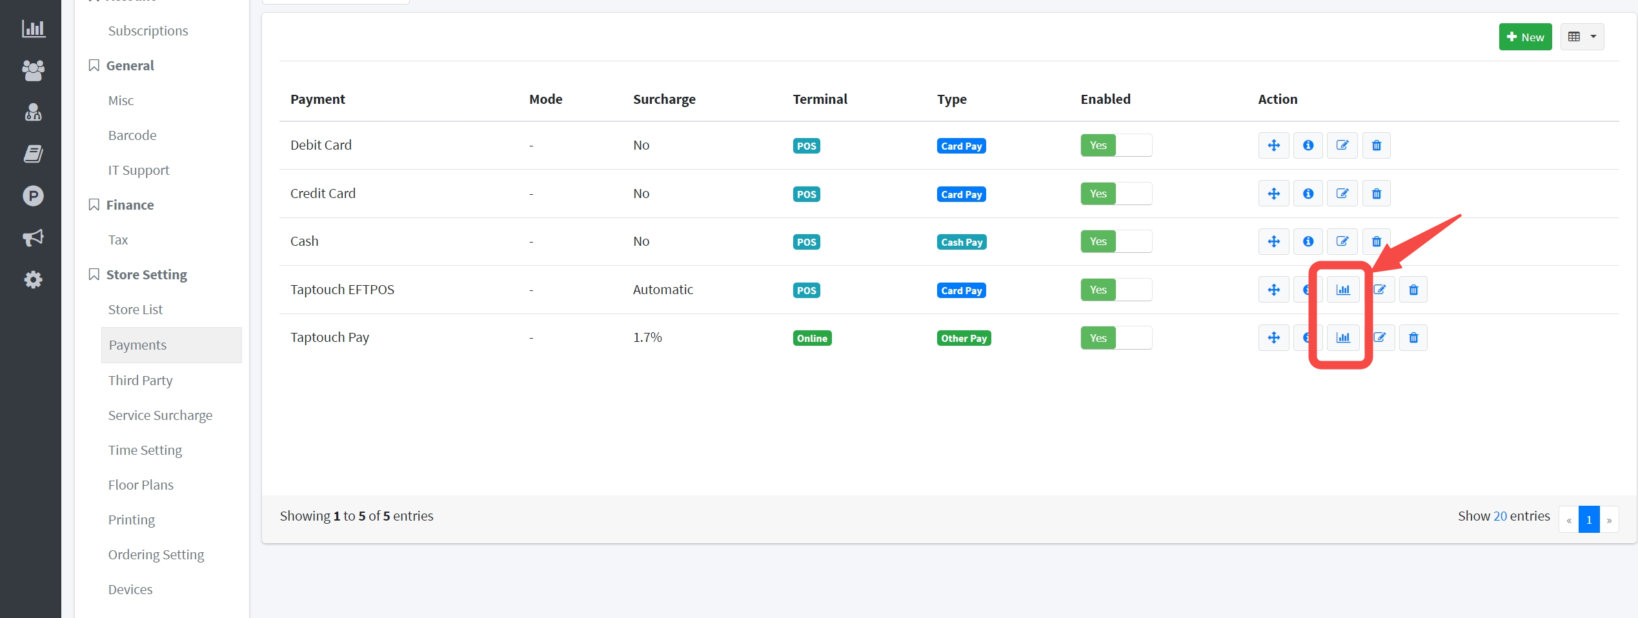
Task: Open Third Party in the sidebar
Action: pos(140,381)
